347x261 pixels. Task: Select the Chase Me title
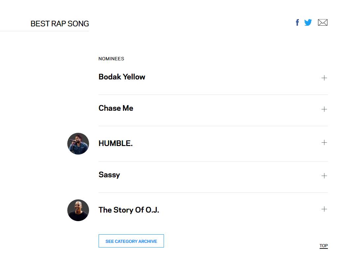(116, 108)
